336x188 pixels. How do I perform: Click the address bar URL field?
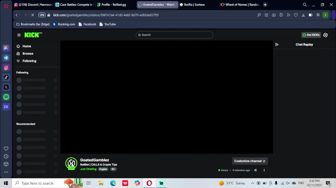(x=106, y=15)
